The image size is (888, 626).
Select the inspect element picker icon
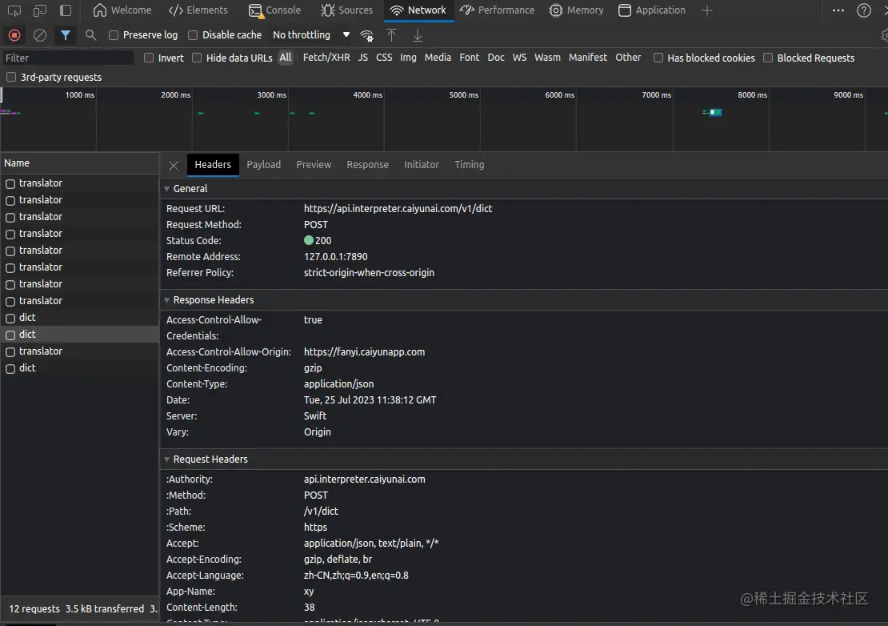[14, 10]
